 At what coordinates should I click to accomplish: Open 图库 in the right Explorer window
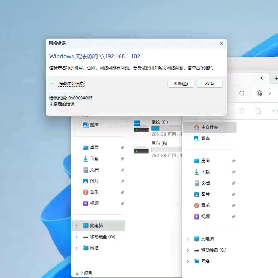pyautogui.click(x=202, y=138)
